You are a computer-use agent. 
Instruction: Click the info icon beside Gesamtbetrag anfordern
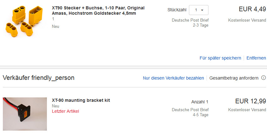[264, 78]
